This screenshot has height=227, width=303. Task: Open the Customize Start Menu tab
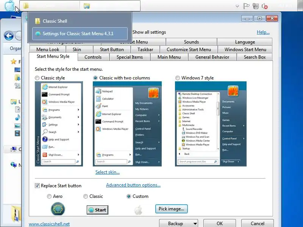[189, 50]
